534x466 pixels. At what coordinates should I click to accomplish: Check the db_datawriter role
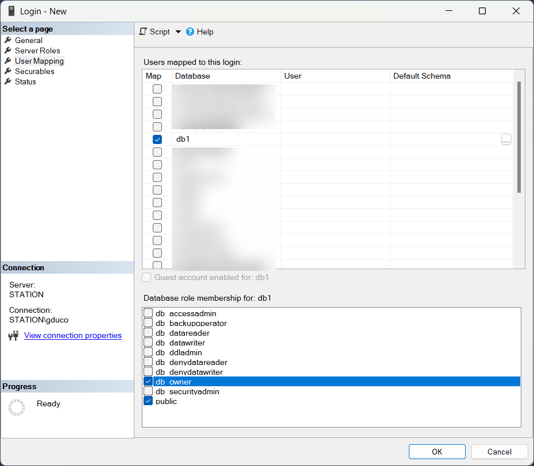148,342
